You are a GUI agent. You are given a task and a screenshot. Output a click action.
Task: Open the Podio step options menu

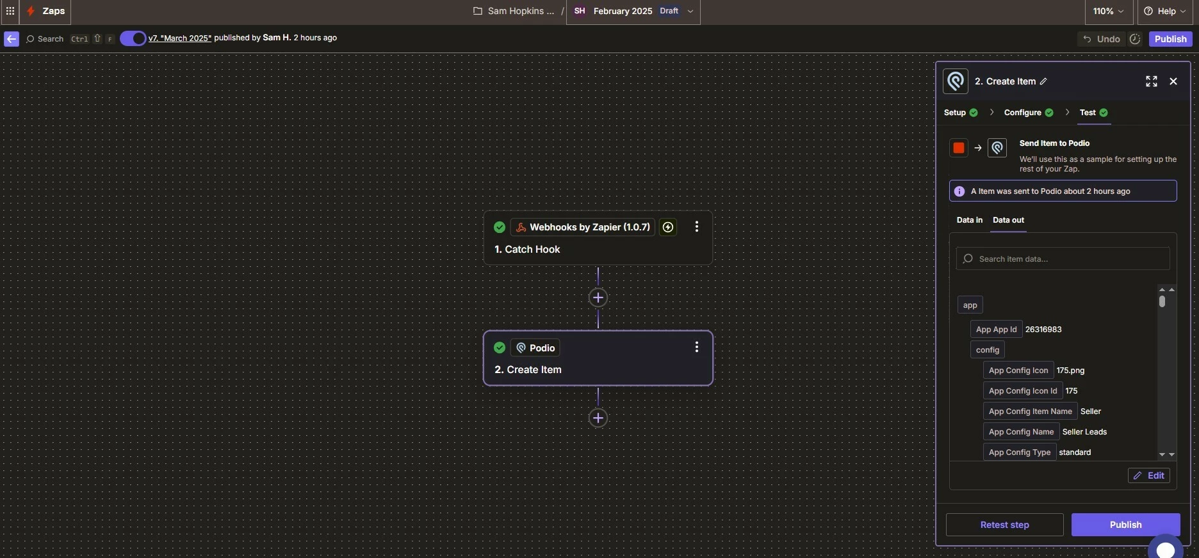(697, 347)
